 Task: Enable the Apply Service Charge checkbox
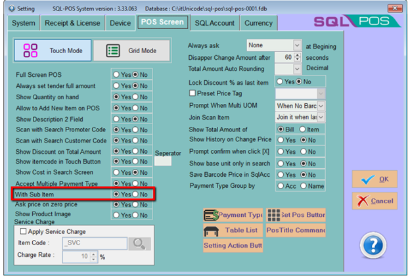coord(24,232)
